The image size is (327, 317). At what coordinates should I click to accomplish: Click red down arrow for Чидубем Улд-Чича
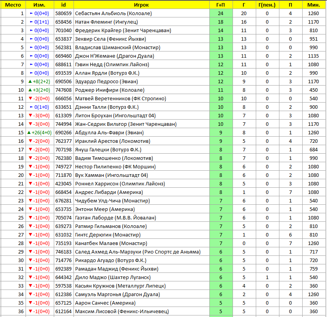point(31,200)
